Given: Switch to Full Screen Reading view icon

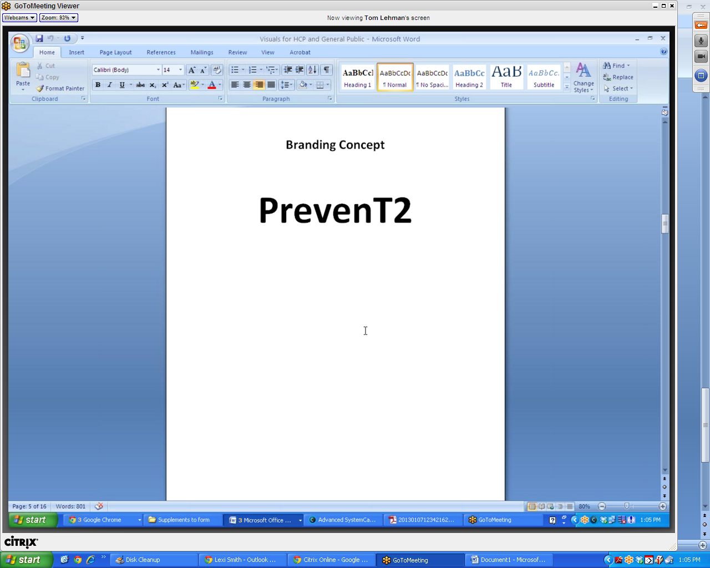Looking at the screenshot, I should (x=541, y=506).
